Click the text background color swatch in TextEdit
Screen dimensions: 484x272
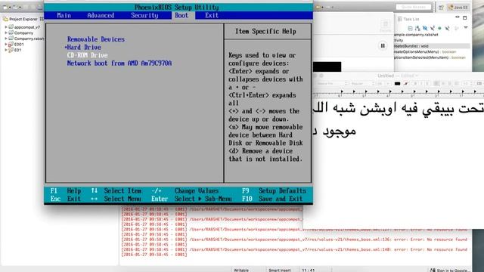pyautogui.click(x=406, y=84)
